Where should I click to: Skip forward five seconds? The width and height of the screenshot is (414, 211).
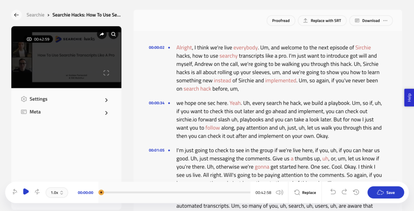37,192
